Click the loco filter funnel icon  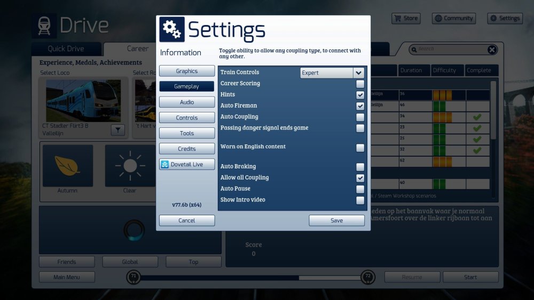point(117,129)
